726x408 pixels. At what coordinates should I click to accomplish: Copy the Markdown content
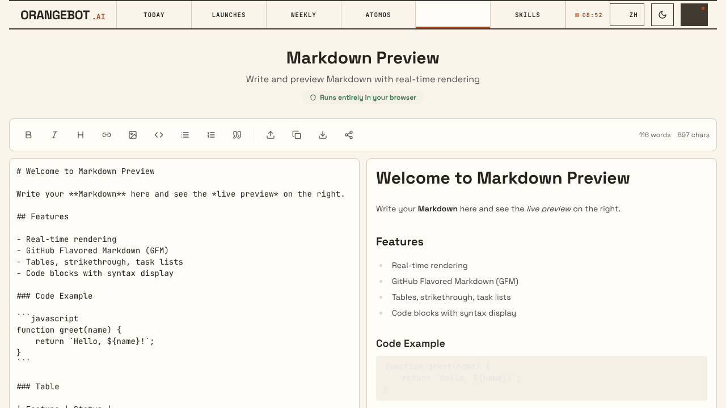(x=297, y=135)
